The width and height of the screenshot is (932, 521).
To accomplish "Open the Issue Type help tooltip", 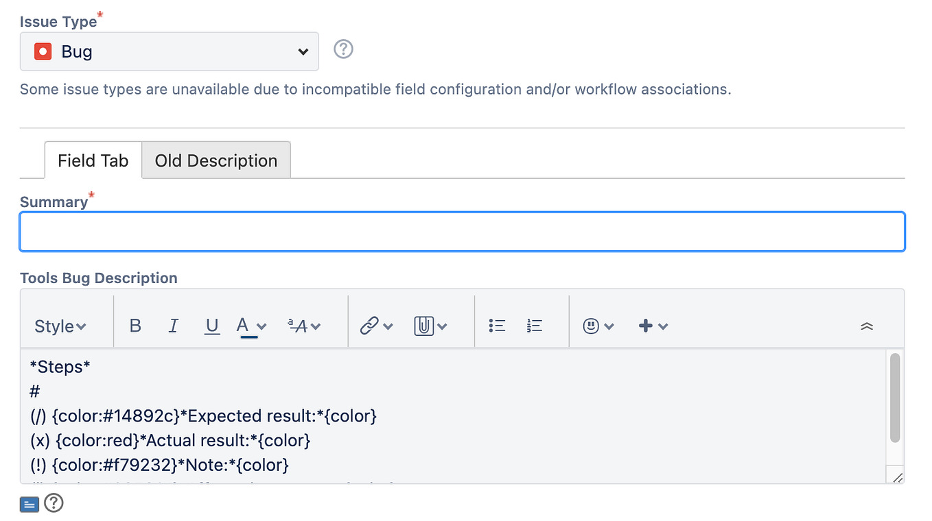I will (342, 49).
